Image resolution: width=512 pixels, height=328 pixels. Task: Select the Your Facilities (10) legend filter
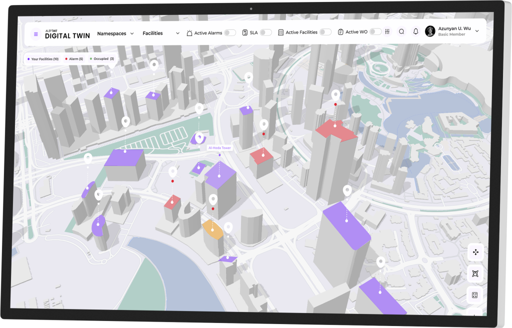[43, 59]
